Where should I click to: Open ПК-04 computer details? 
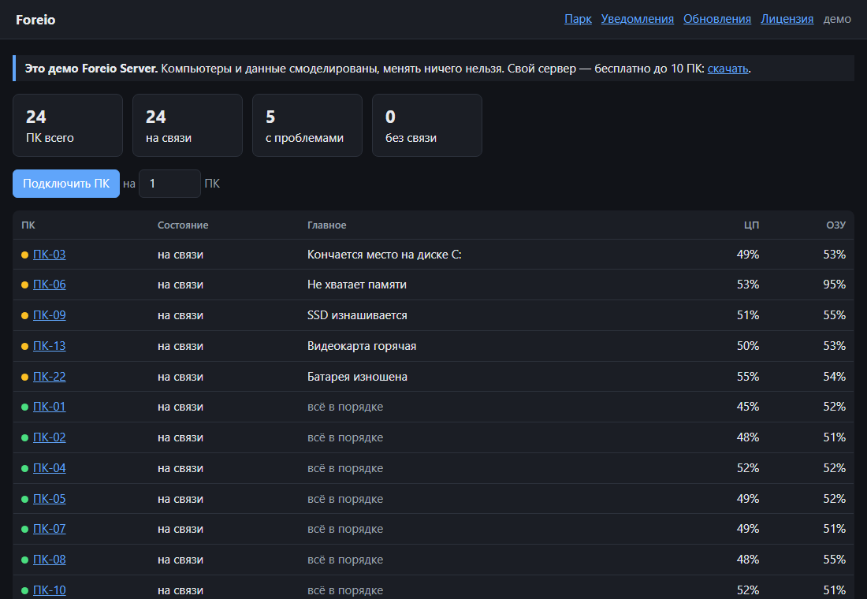49,468
